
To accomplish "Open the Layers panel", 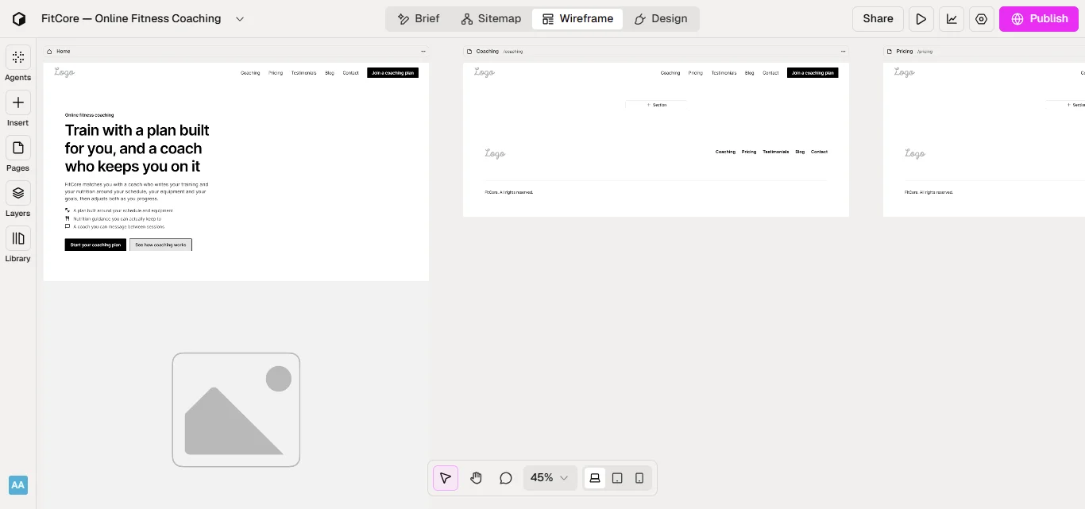I will click(17, 193).
